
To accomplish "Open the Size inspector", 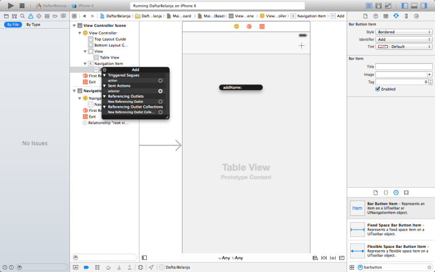I will click(406, 16).
